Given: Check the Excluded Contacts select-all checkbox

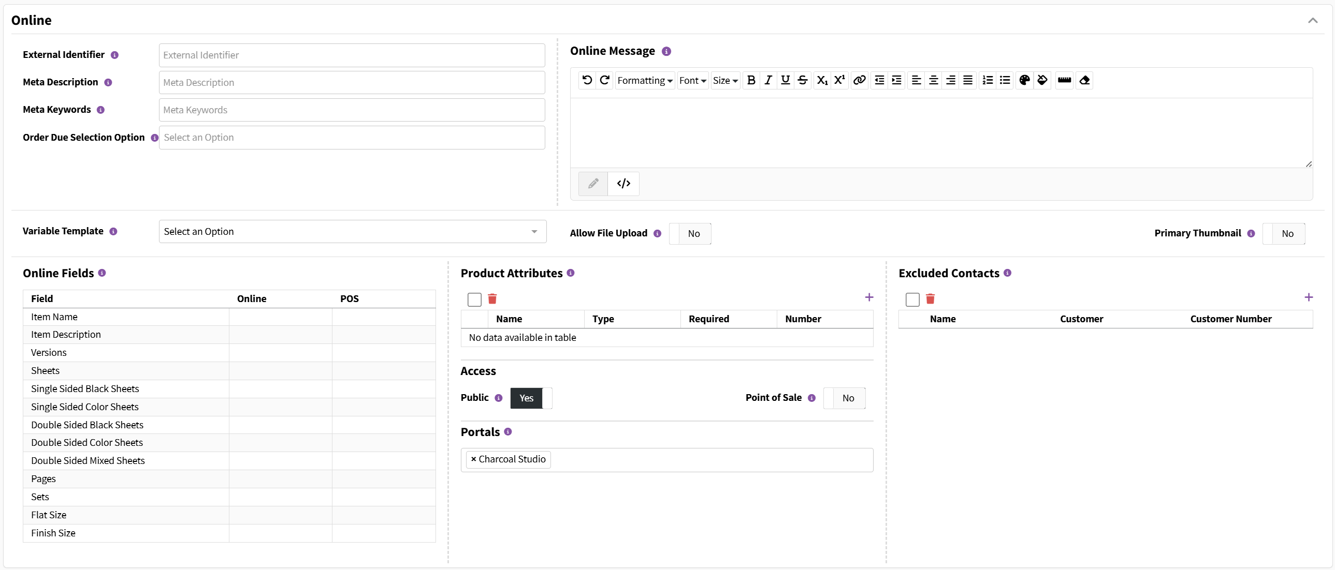Looking at the screenshot, I should coord(912,299).
